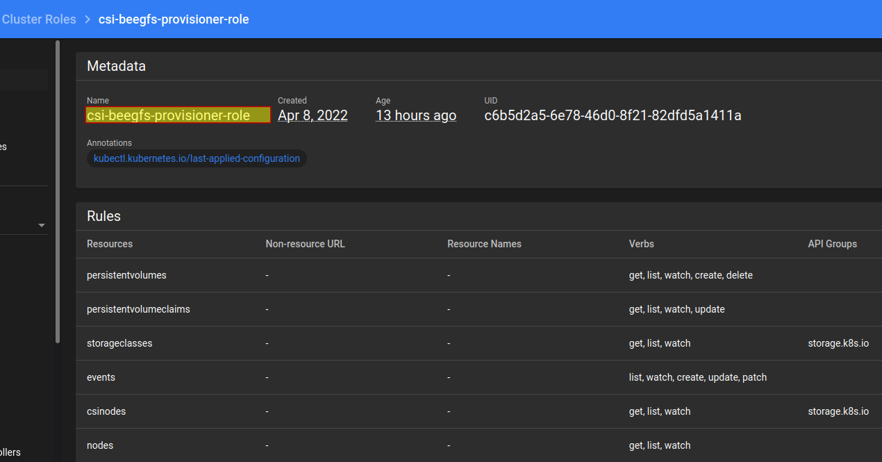Screen dimensions: 882x462
Task: Click the Created date Apr 8, 2022
Action: pyautogui.click(x=313, y=115)
